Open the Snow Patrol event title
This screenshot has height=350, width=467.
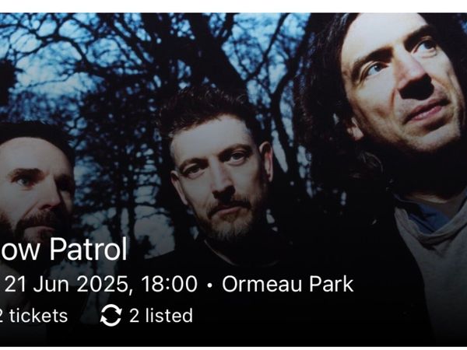tap(64, 249)
